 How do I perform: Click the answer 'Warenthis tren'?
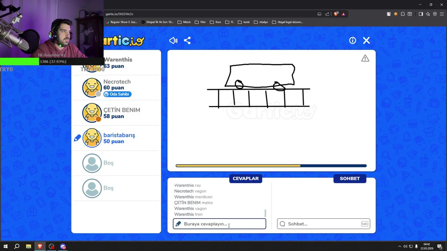pos(188,214)
